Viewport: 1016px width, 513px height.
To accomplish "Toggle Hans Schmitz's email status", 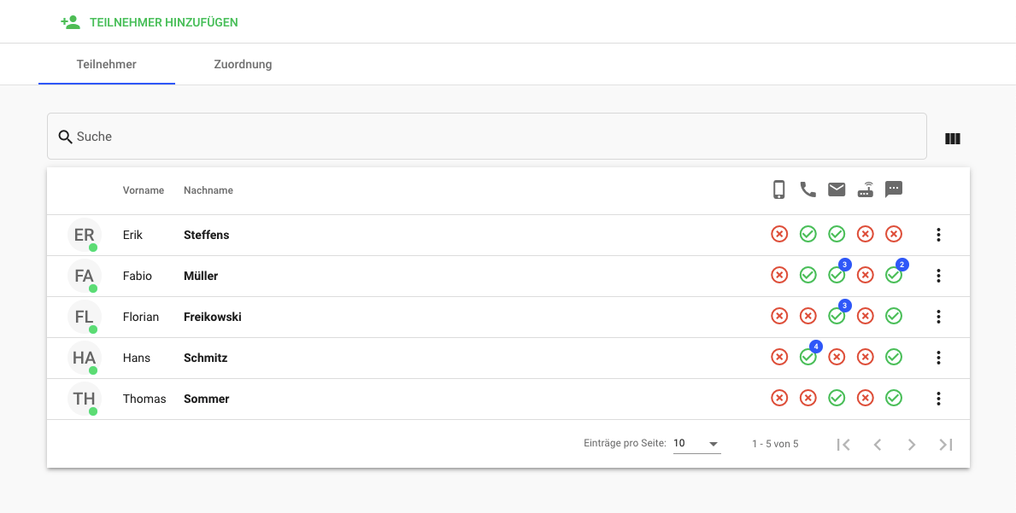I will [837, 357].
